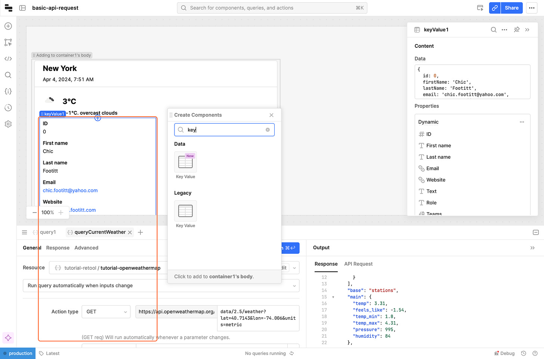
Task: Click the Share button
Action: [x=511, y=8]
